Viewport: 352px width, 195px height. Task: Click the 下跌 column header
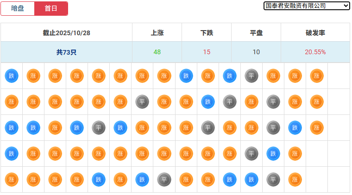pos(207,33)
